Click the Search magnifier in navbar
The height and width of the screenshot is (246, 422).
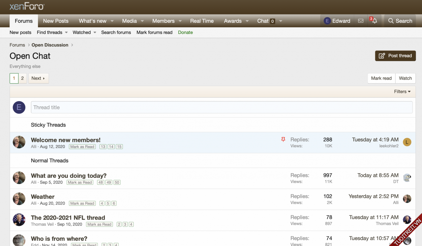[x=400, y=21]
